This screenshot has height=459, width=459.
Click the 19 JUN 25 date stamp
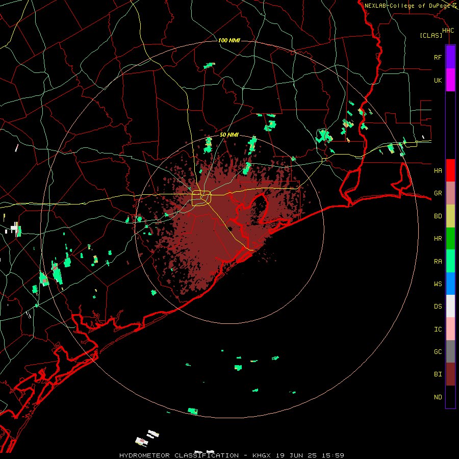tap(296, 455)
